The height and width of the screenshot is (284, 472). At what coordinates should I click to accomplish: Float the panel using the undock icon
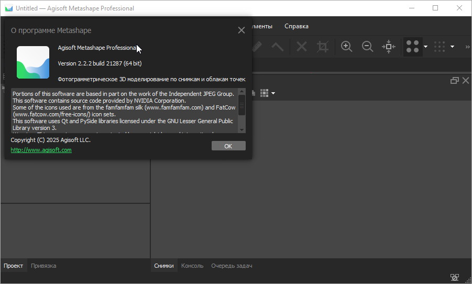click(x=454, y=80)
